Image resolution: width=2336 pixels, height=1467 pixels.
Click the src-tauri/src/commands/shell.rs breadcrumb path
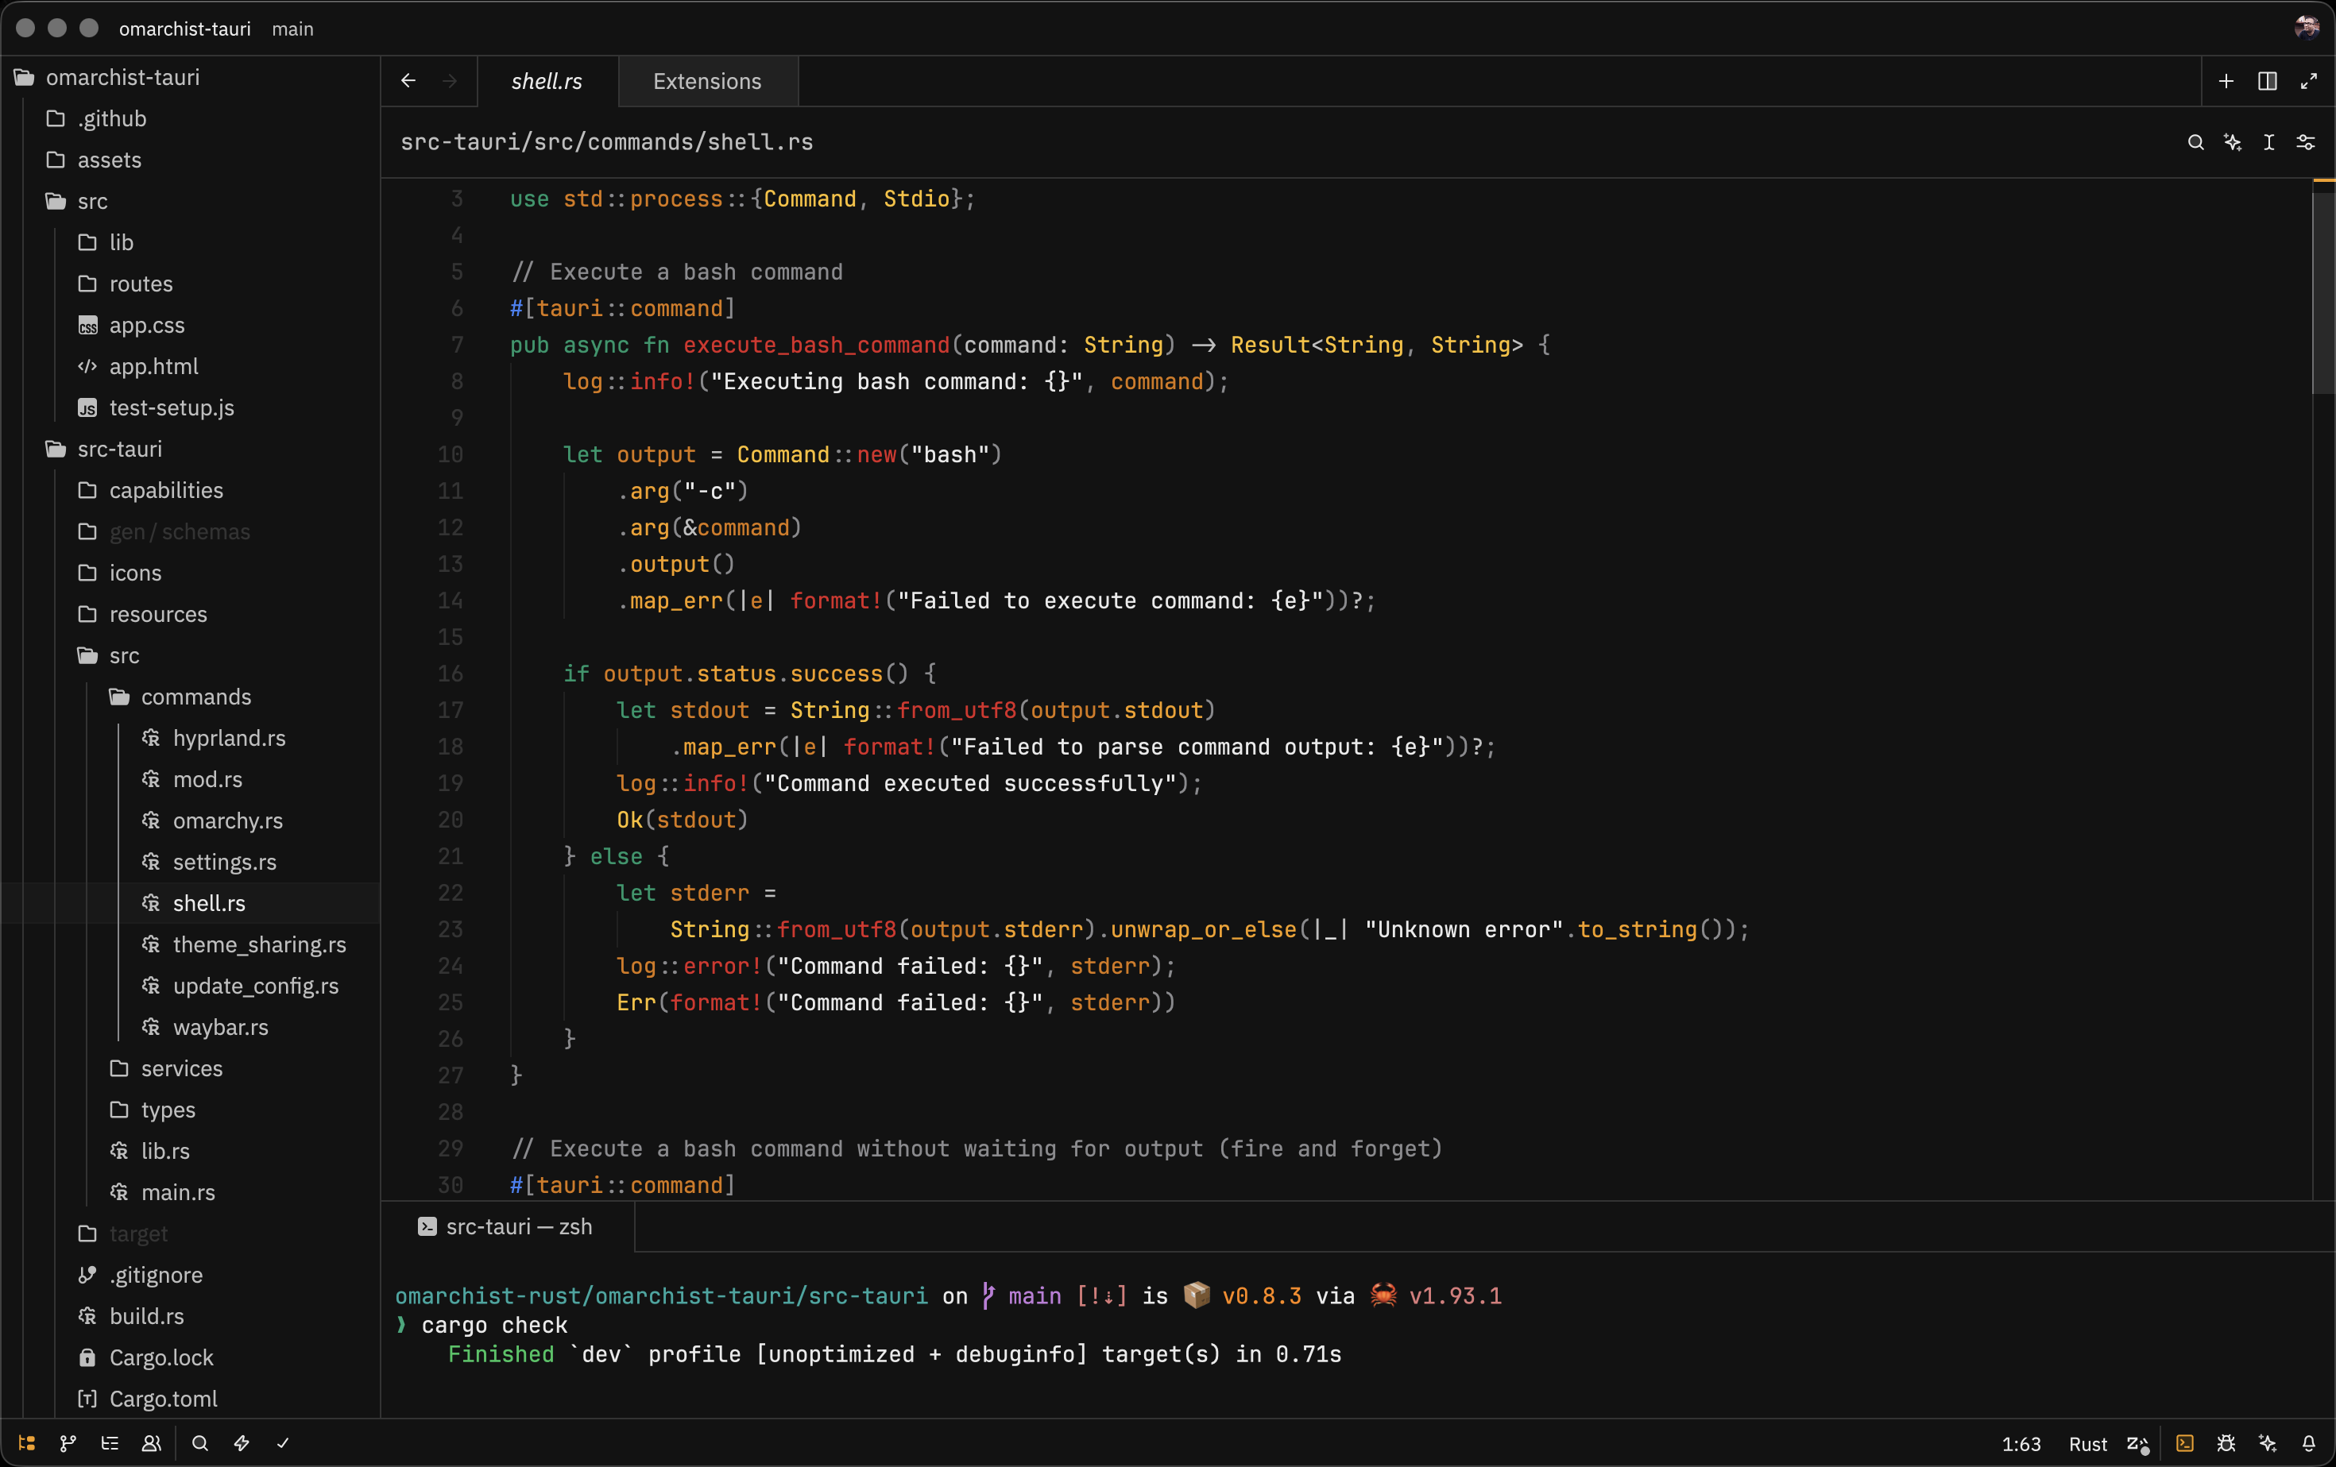(x=606, y=142)
